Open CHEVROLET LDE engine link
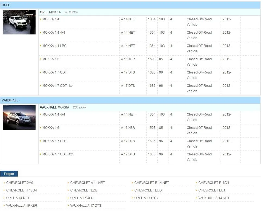Image resolution: width=263 pixels, height=211 pixels. [x=84, y=190]
